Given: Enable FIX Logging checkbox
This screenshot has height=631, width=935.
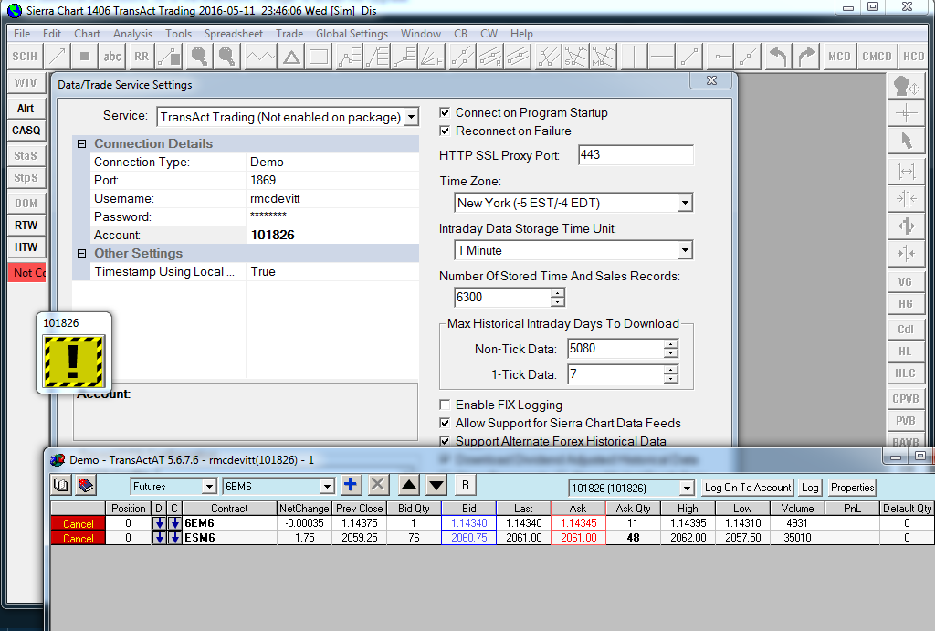Looking at the screenshot, I should point(446,405).
